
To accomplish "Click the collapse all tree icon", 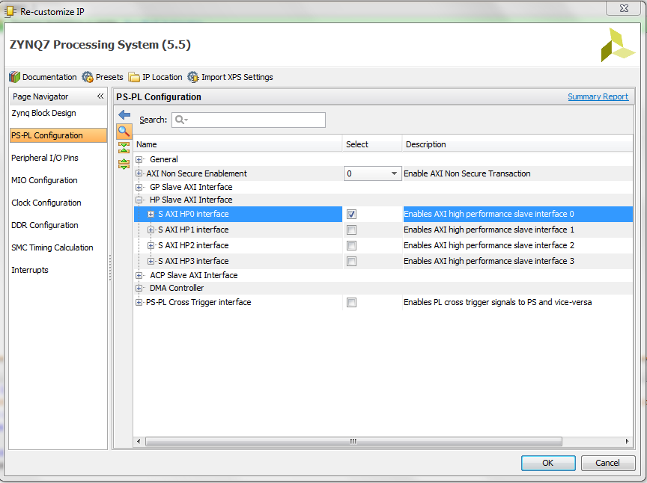I will point(124,147).
